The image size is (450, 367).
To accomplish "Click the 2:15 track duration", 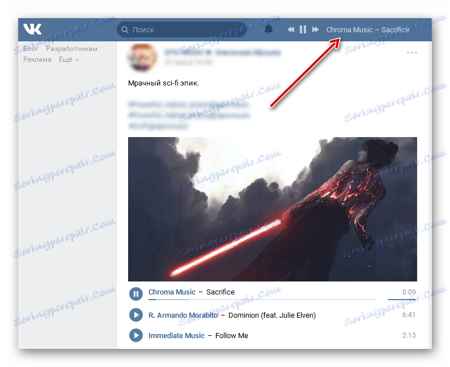I will [x=409, y=335].
